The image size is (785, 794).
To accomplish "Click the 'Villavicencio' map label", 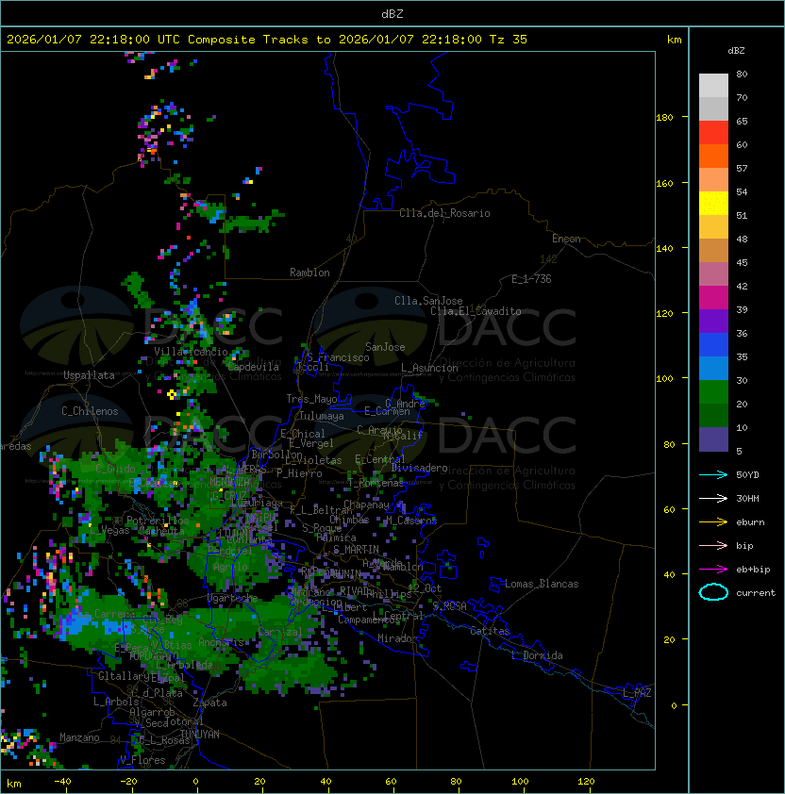I will click(x=191, y=352).
